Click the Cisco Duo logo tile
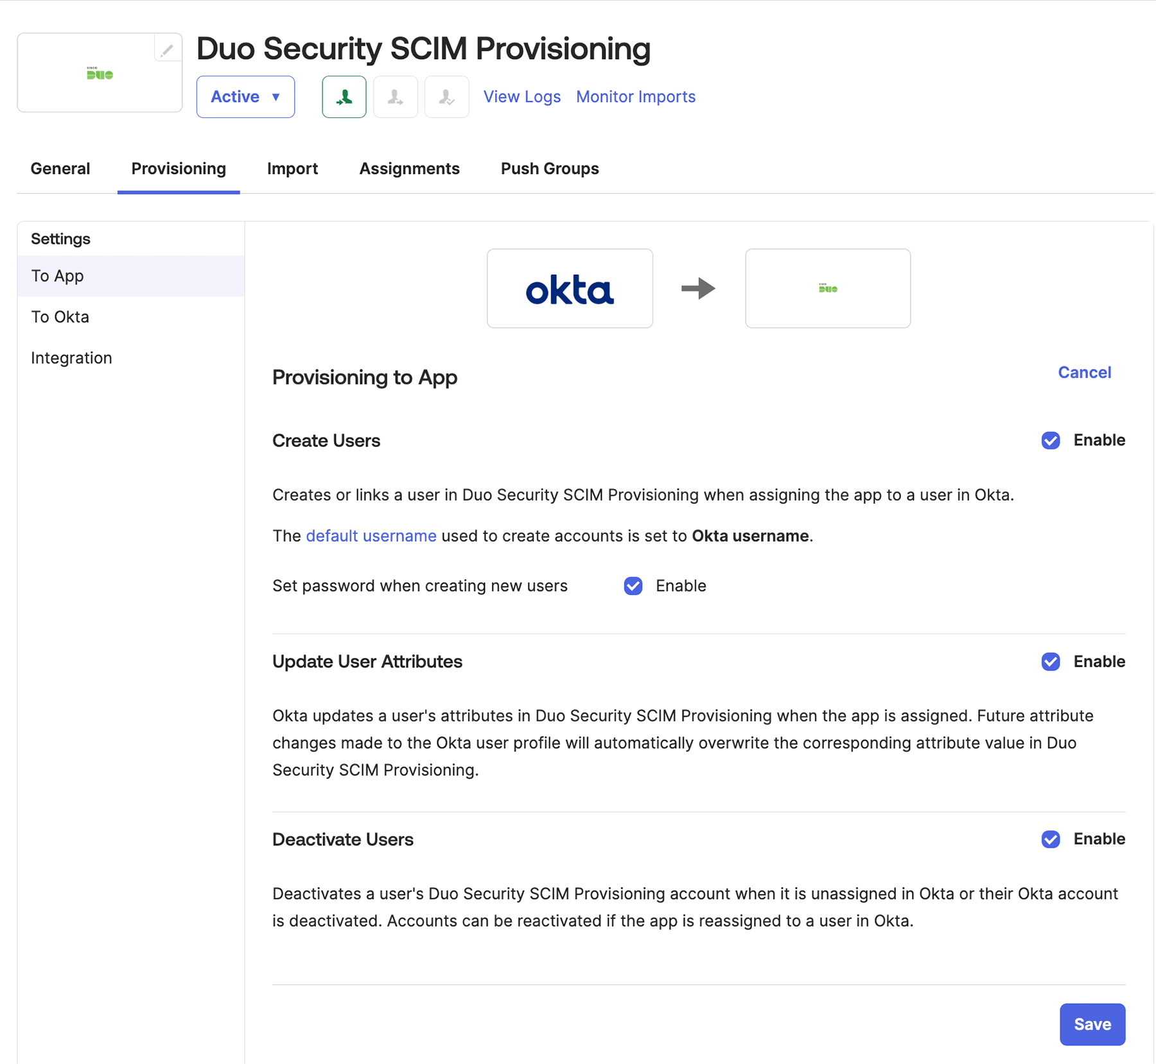This screenshot has width=1156, height=1064. click(x=827, y=288)
